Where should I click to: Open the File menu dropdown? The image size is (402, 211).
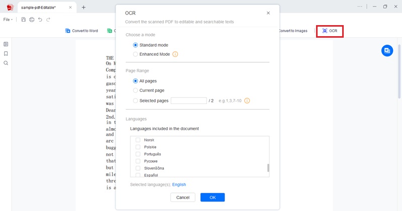8,20
